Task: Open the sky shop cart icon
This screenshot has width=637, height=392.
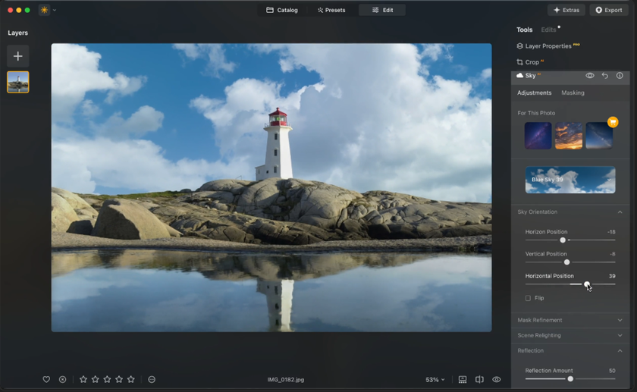Action: (x=613, y=122)
